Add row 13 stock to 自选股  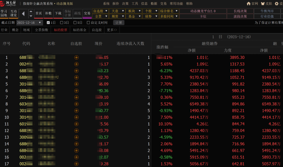[x=77, y=137]
